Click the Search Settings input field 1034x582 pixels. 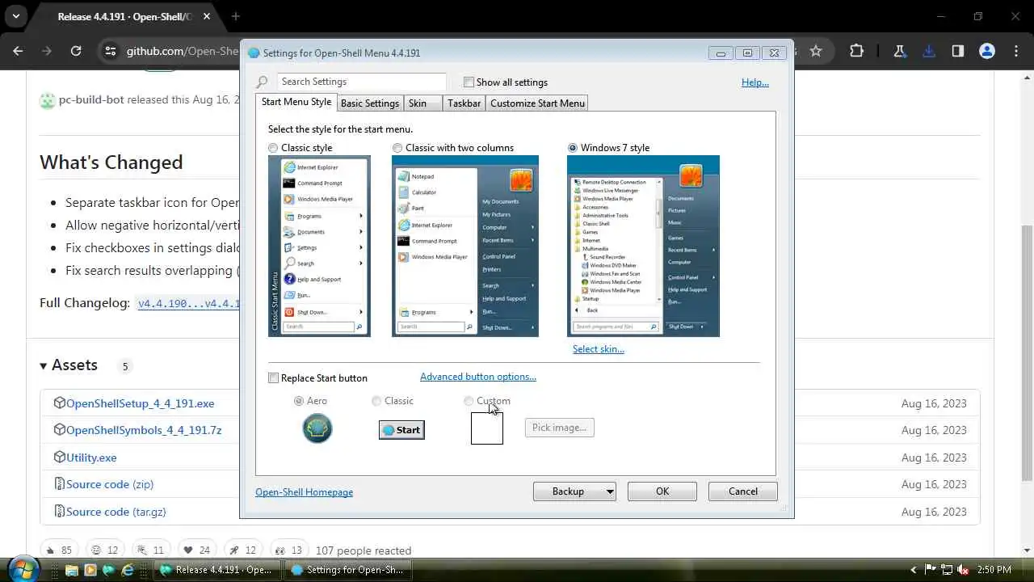[361, 82]
